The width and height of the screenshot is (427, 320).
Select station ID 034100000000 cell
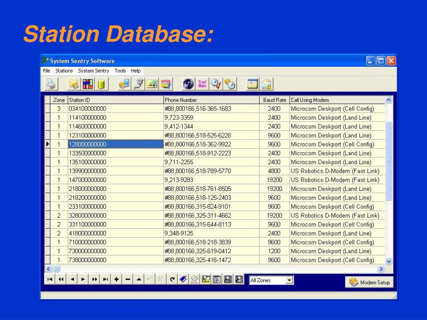[x=116, y=109]
